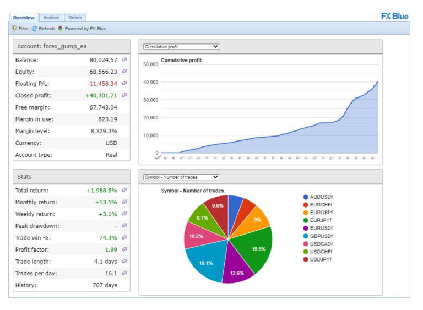Click the chart icon beside Trade length
The height and width of the screenshot is (310, 423).
(x=124, y=261)
